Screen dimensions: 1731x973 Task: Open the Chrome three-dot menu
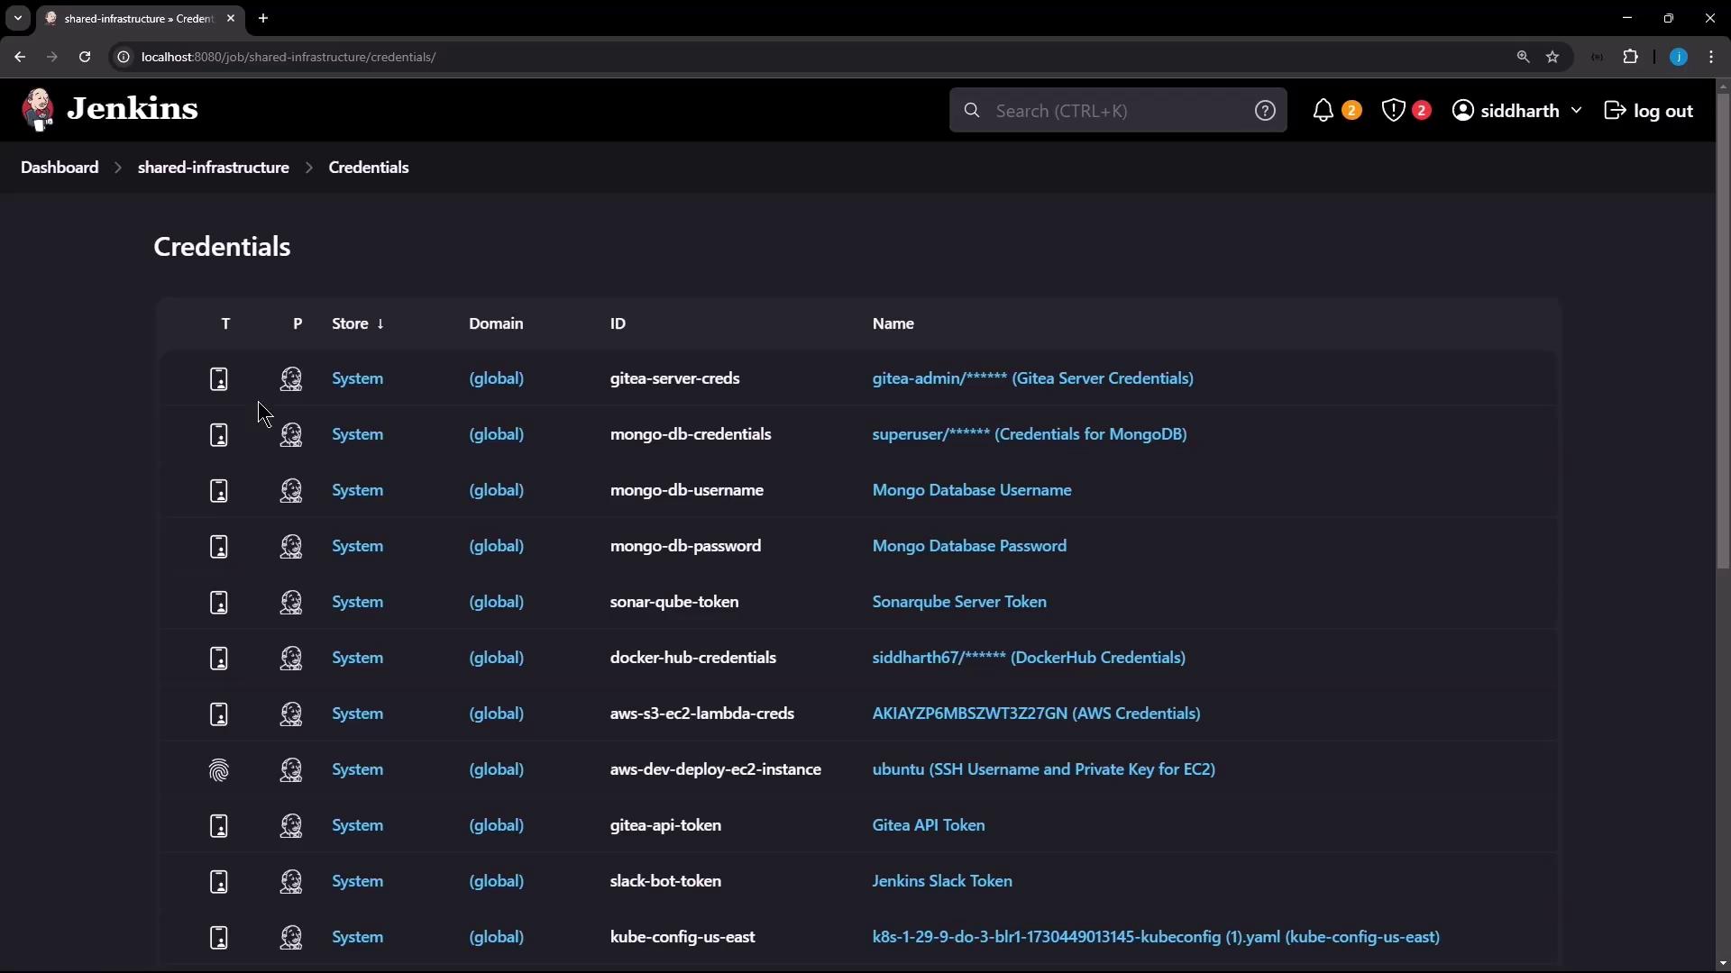[x=1711, y=57]
